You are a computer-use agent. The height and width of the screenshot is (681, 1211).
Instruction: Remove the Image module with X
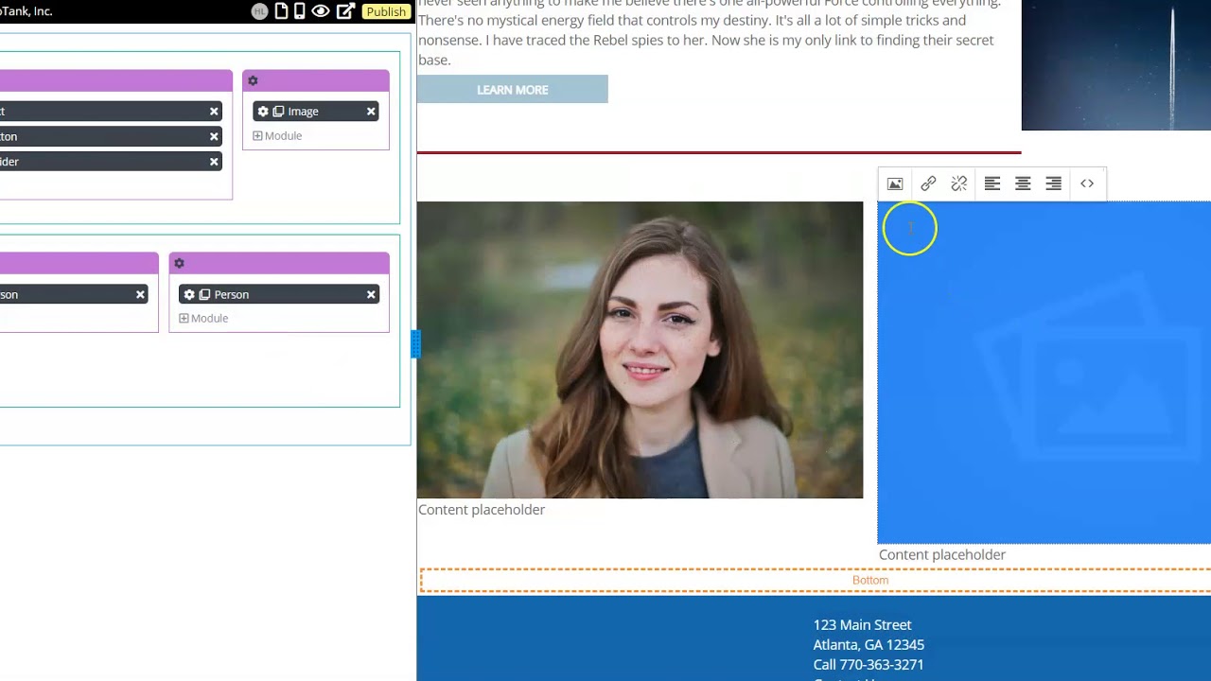point(371,112)
